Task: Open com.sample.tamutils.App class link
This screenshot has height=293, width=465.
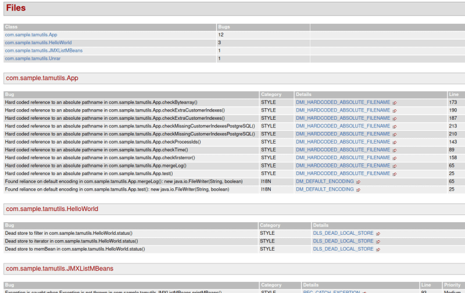Action: click(31, 35)
